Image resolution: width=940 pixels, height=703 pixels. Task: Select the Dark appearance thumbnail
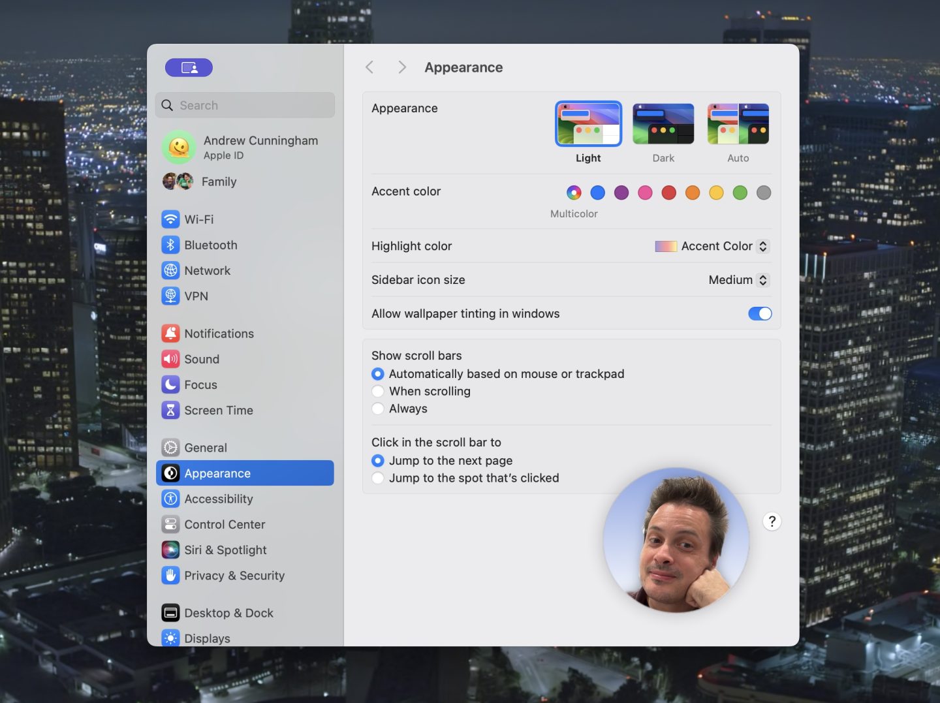tap(663, 124)
